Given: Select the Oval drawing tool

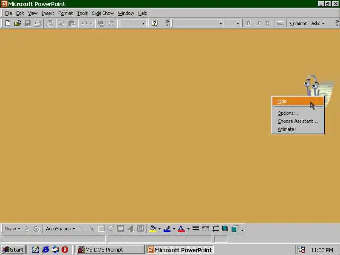Looking at the screenshot, I should click(x=111, y=229).
